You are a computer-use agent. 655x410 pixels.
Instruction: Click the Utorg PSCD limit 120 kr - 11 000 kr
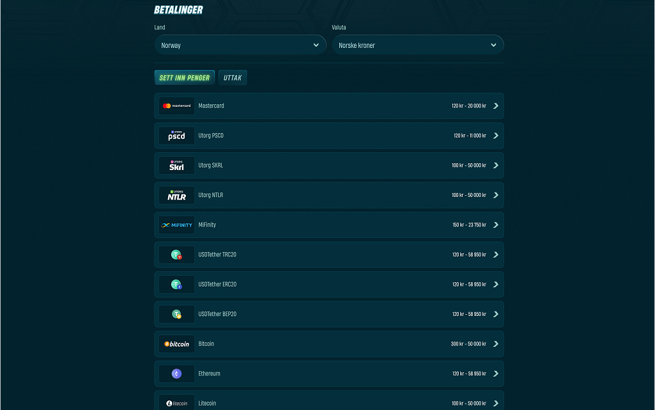(x=470, y=136)
